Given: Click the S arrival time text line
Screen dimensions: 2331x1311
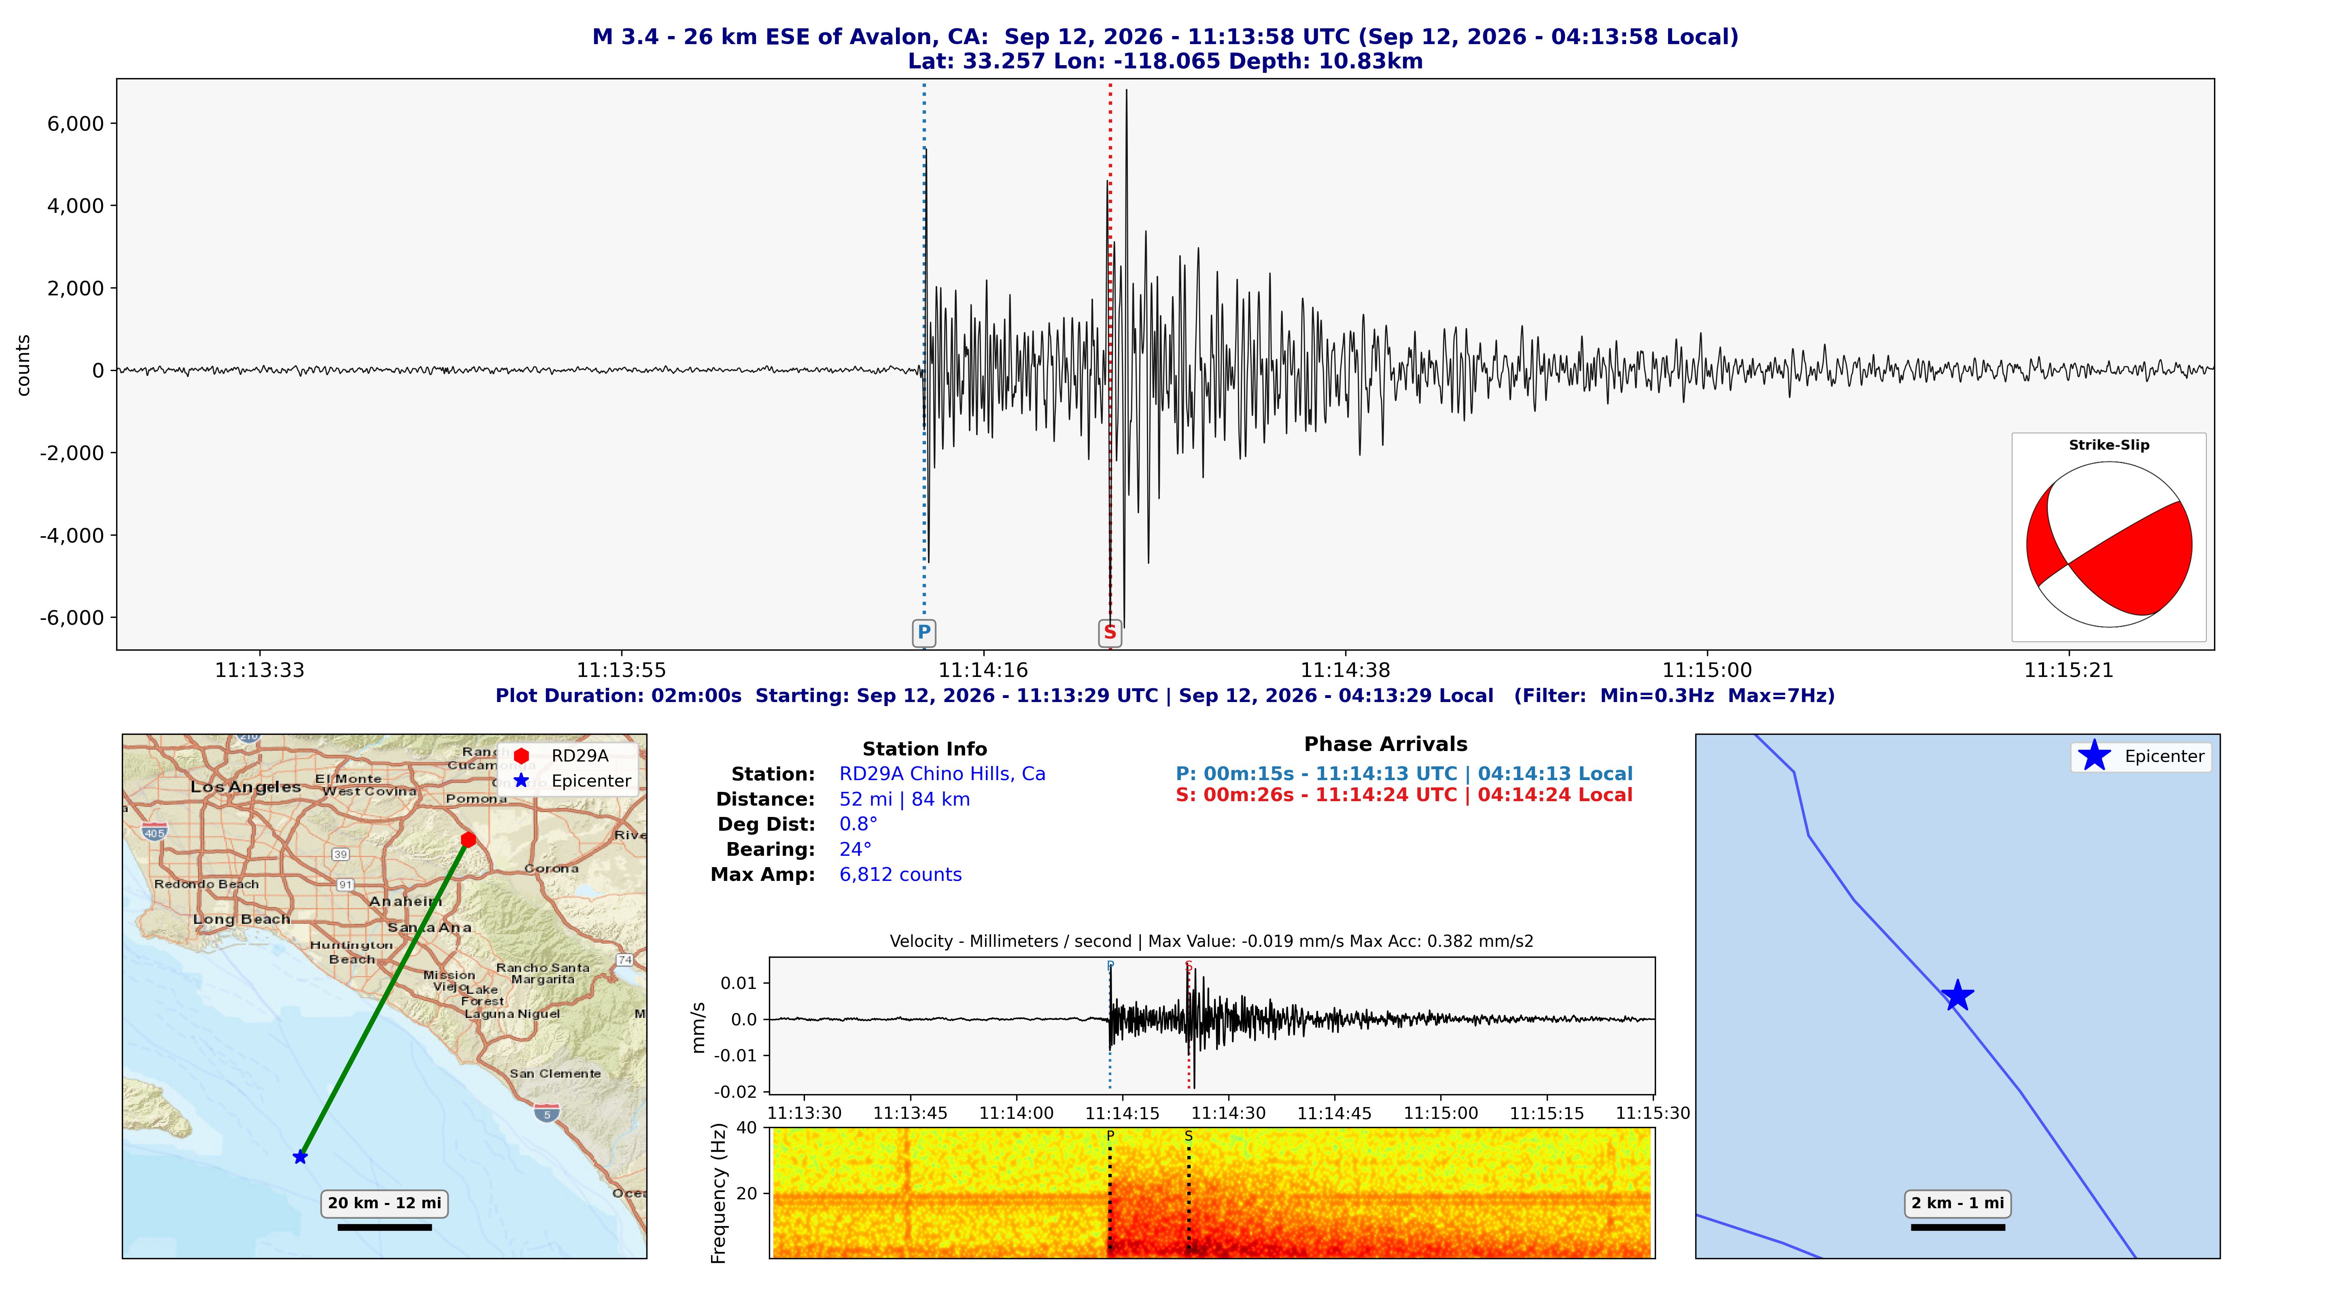Looking at the screenshot, I should point(1403,795).
